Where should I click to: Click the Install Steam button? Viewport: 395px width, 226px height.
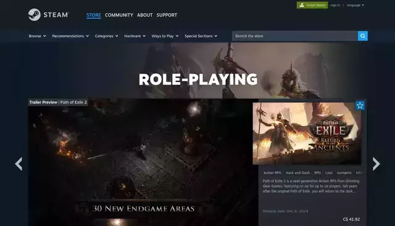[x=312, y=5]
